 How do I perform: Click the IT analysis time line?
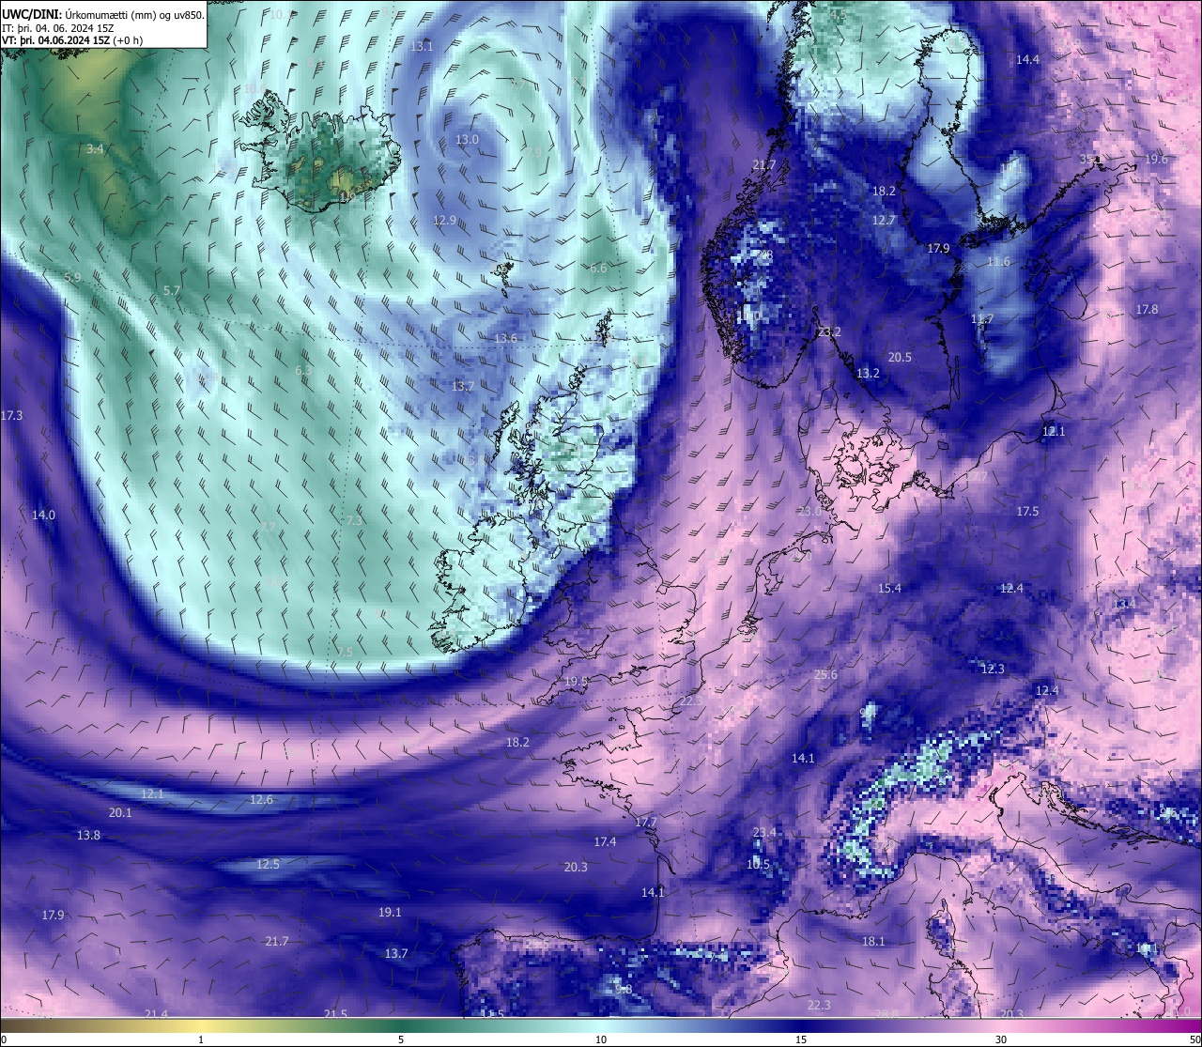coord(58,28)
